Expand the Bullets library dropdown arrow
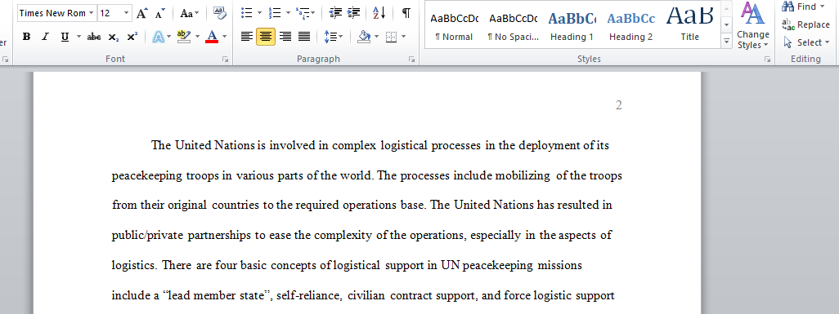The width and height of the screenshot is (839, 314). pos(259,13)
